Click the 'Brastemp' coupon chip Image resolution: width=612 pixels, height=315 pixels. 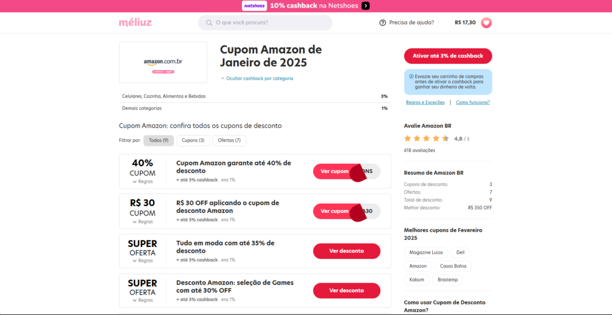click(x=448, y=280)
